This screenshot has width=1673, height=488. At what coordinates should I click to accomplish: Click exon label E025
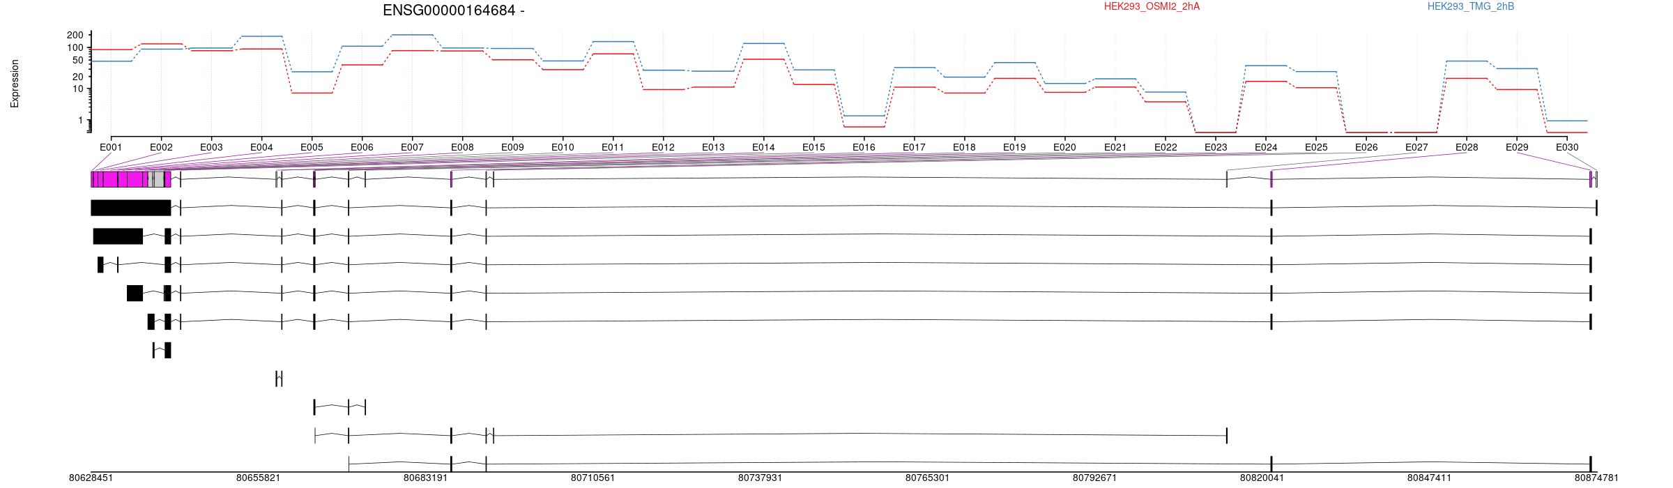(x=1316, y=147)
